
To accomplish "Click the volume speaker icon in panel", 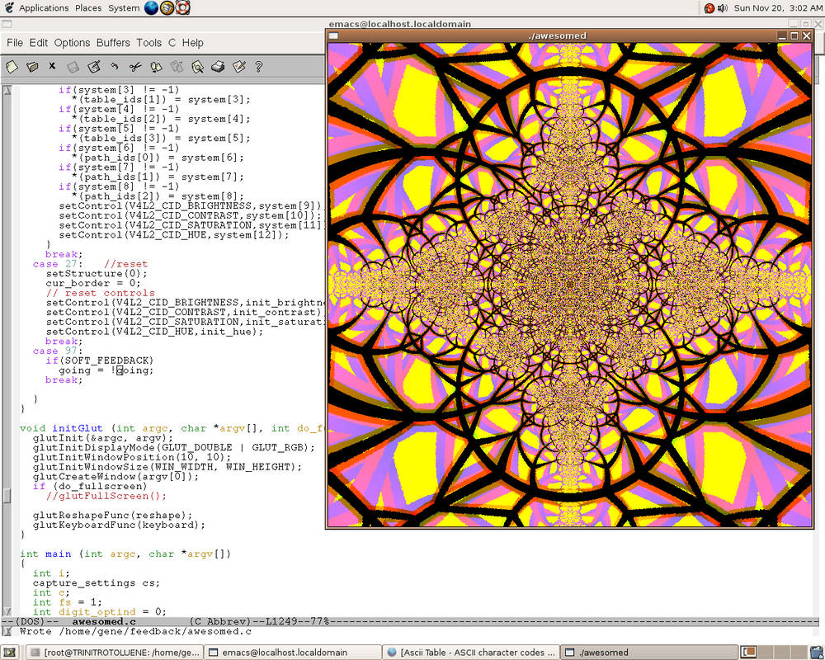I will pos(723,8).
